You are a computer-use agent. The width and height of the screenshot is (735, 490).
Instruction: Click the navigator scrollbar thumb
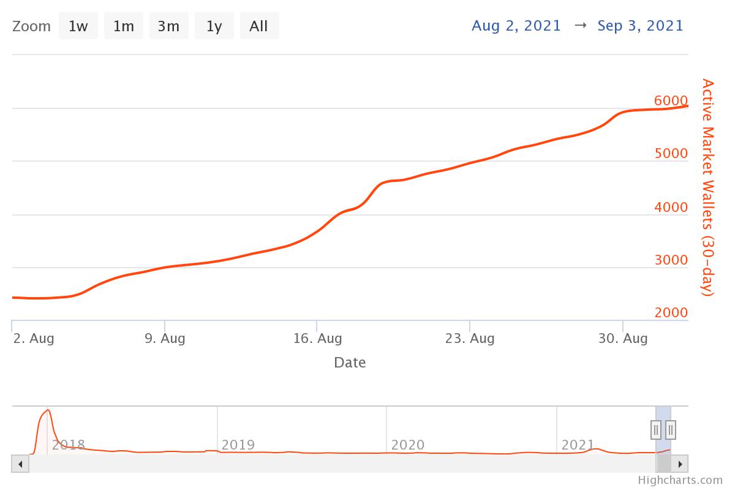coord(664,464)
